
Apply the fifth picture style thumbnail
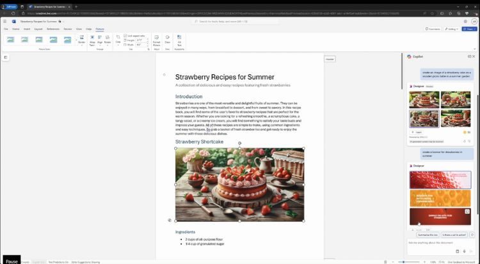[68, 40]
